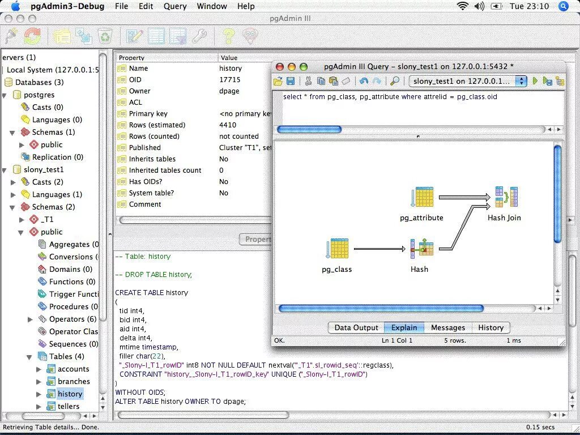Copy icon in the query toolbar
The image size is (580, 435).
321,81
